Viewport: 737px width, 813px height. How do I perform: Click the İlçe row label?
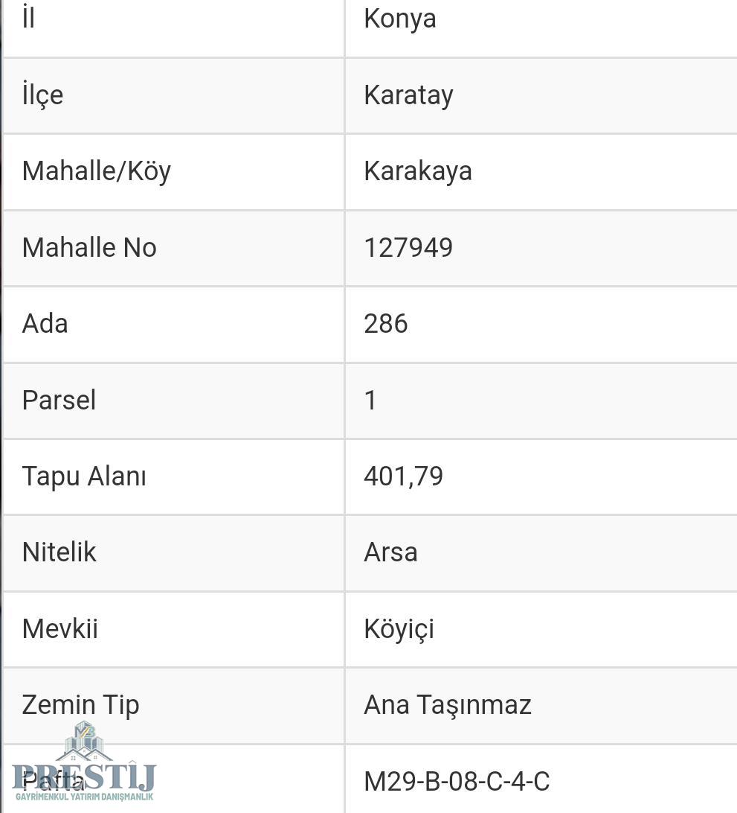pos(42,94)
